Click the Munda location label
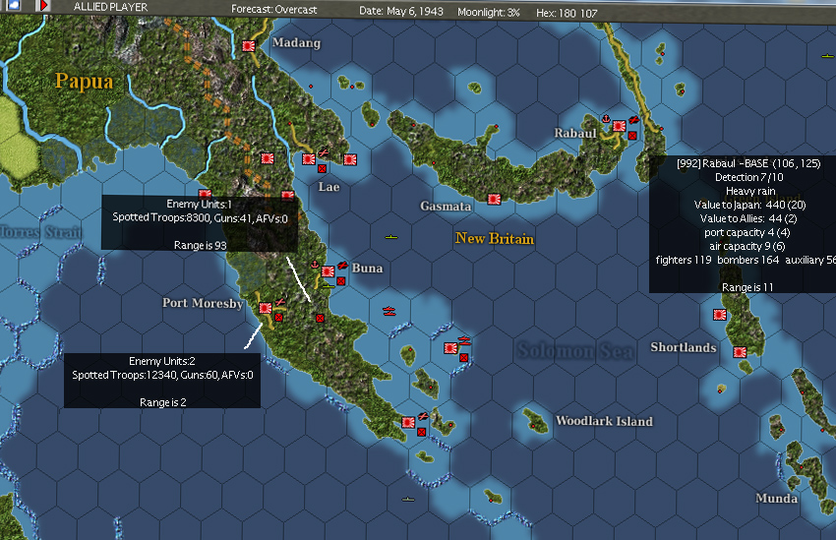This screenshot has width=836, height=540. pyautogui.click(x=777, y=499)
